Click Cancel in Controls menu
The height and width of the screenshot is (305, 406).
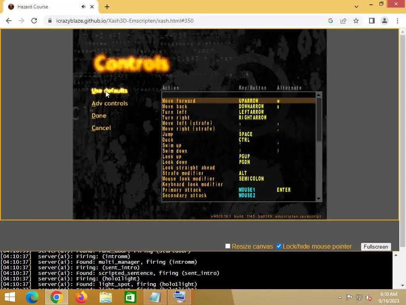pyautogui.click(x=101, y=128)
